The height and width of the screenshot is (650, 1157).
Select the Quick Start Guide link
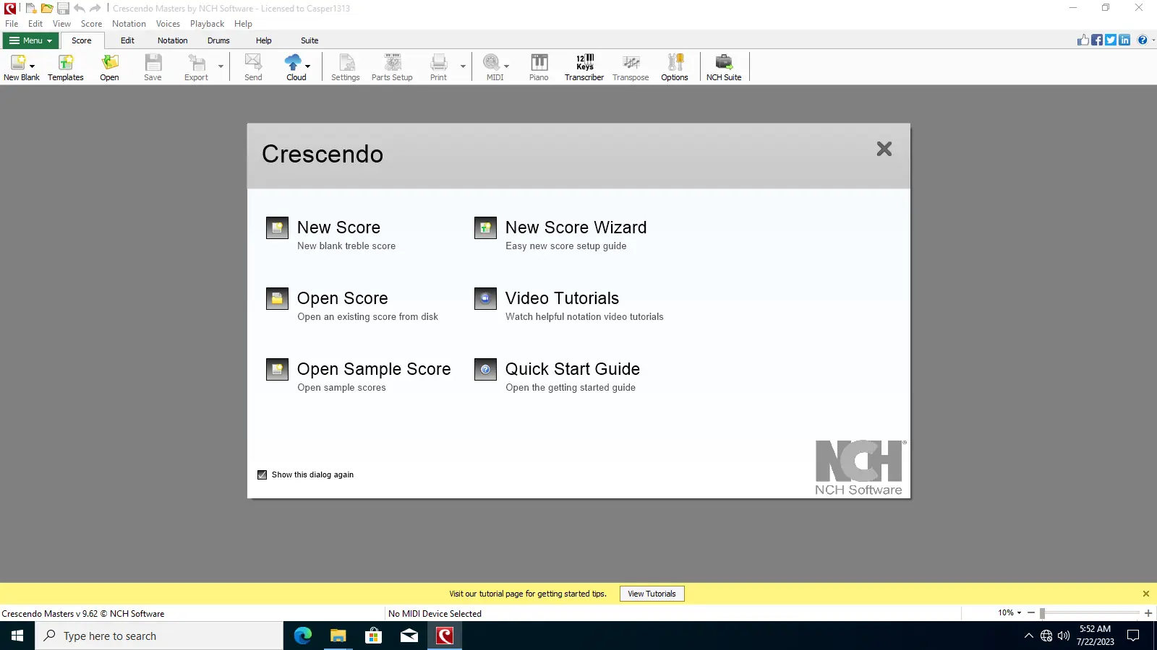click(572, 369)
